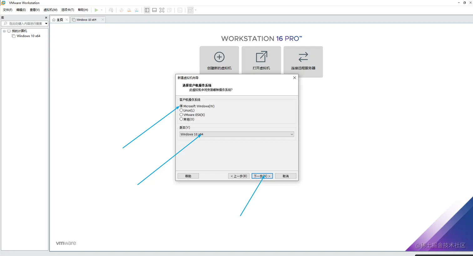The width and height of the screenshot is (473, 256).
Task: Open the 查看(V) menu
Action: point(35,10)
